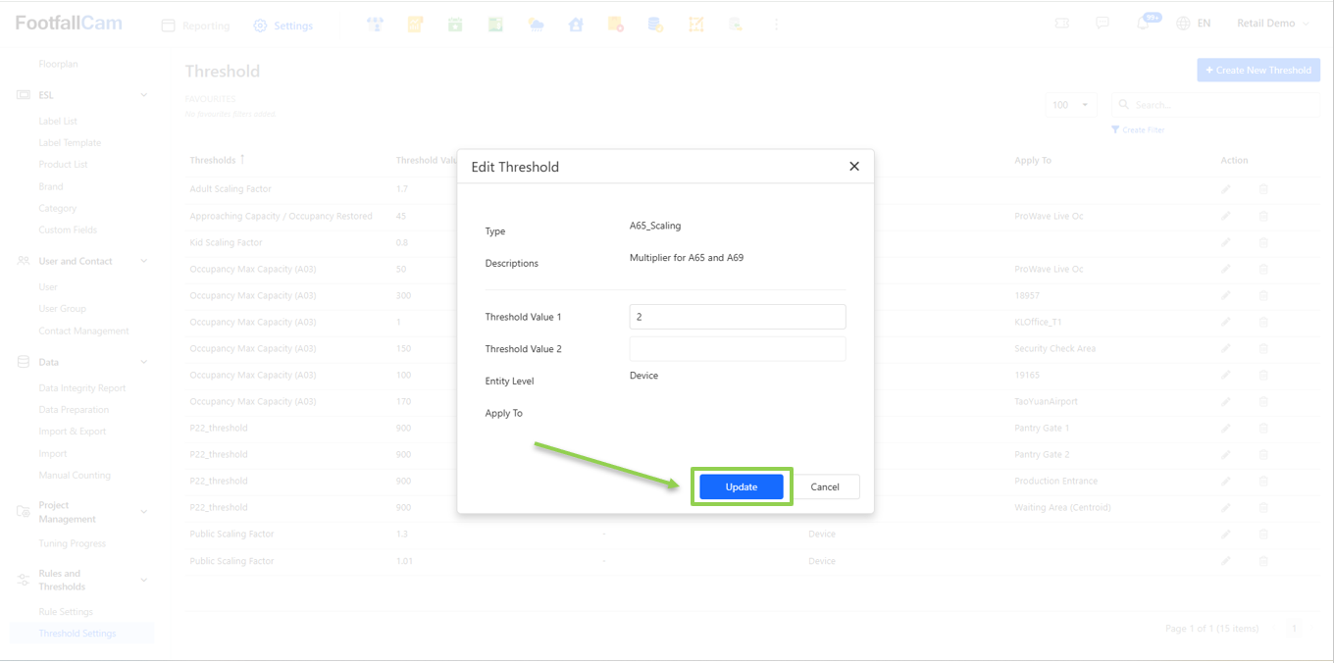
Task: Collapse the Rules and Thresholds section
Action: point(144,580)
